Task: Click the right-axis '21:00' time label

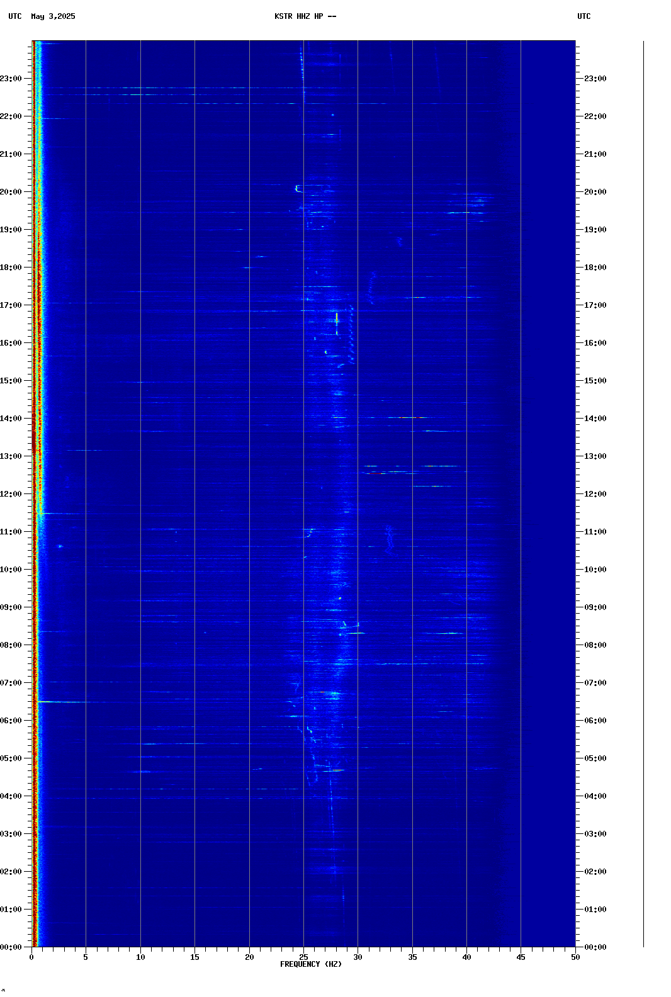Action: point(595,154)
